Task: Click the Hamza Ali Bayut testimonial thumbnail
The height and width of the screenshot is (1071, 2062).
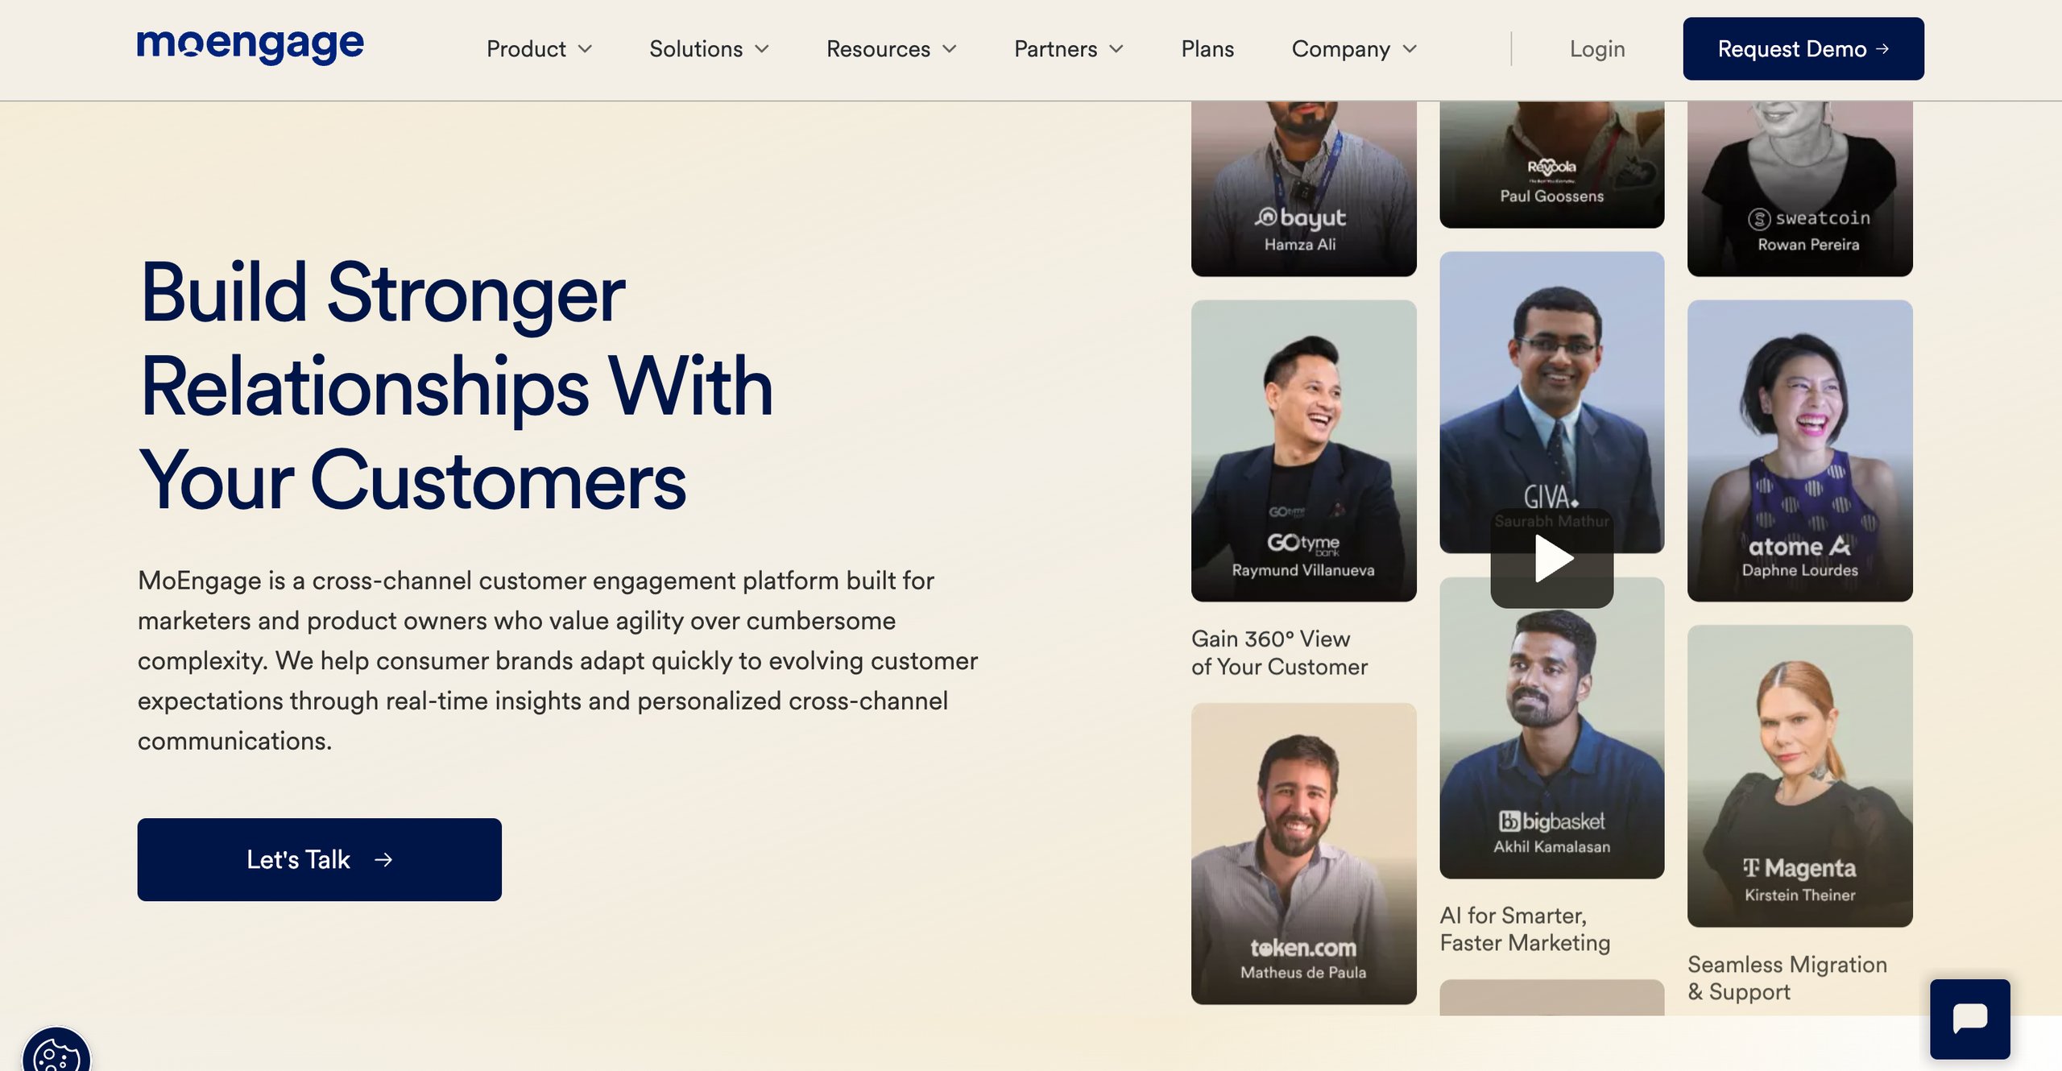Action: click(1302, 184)
